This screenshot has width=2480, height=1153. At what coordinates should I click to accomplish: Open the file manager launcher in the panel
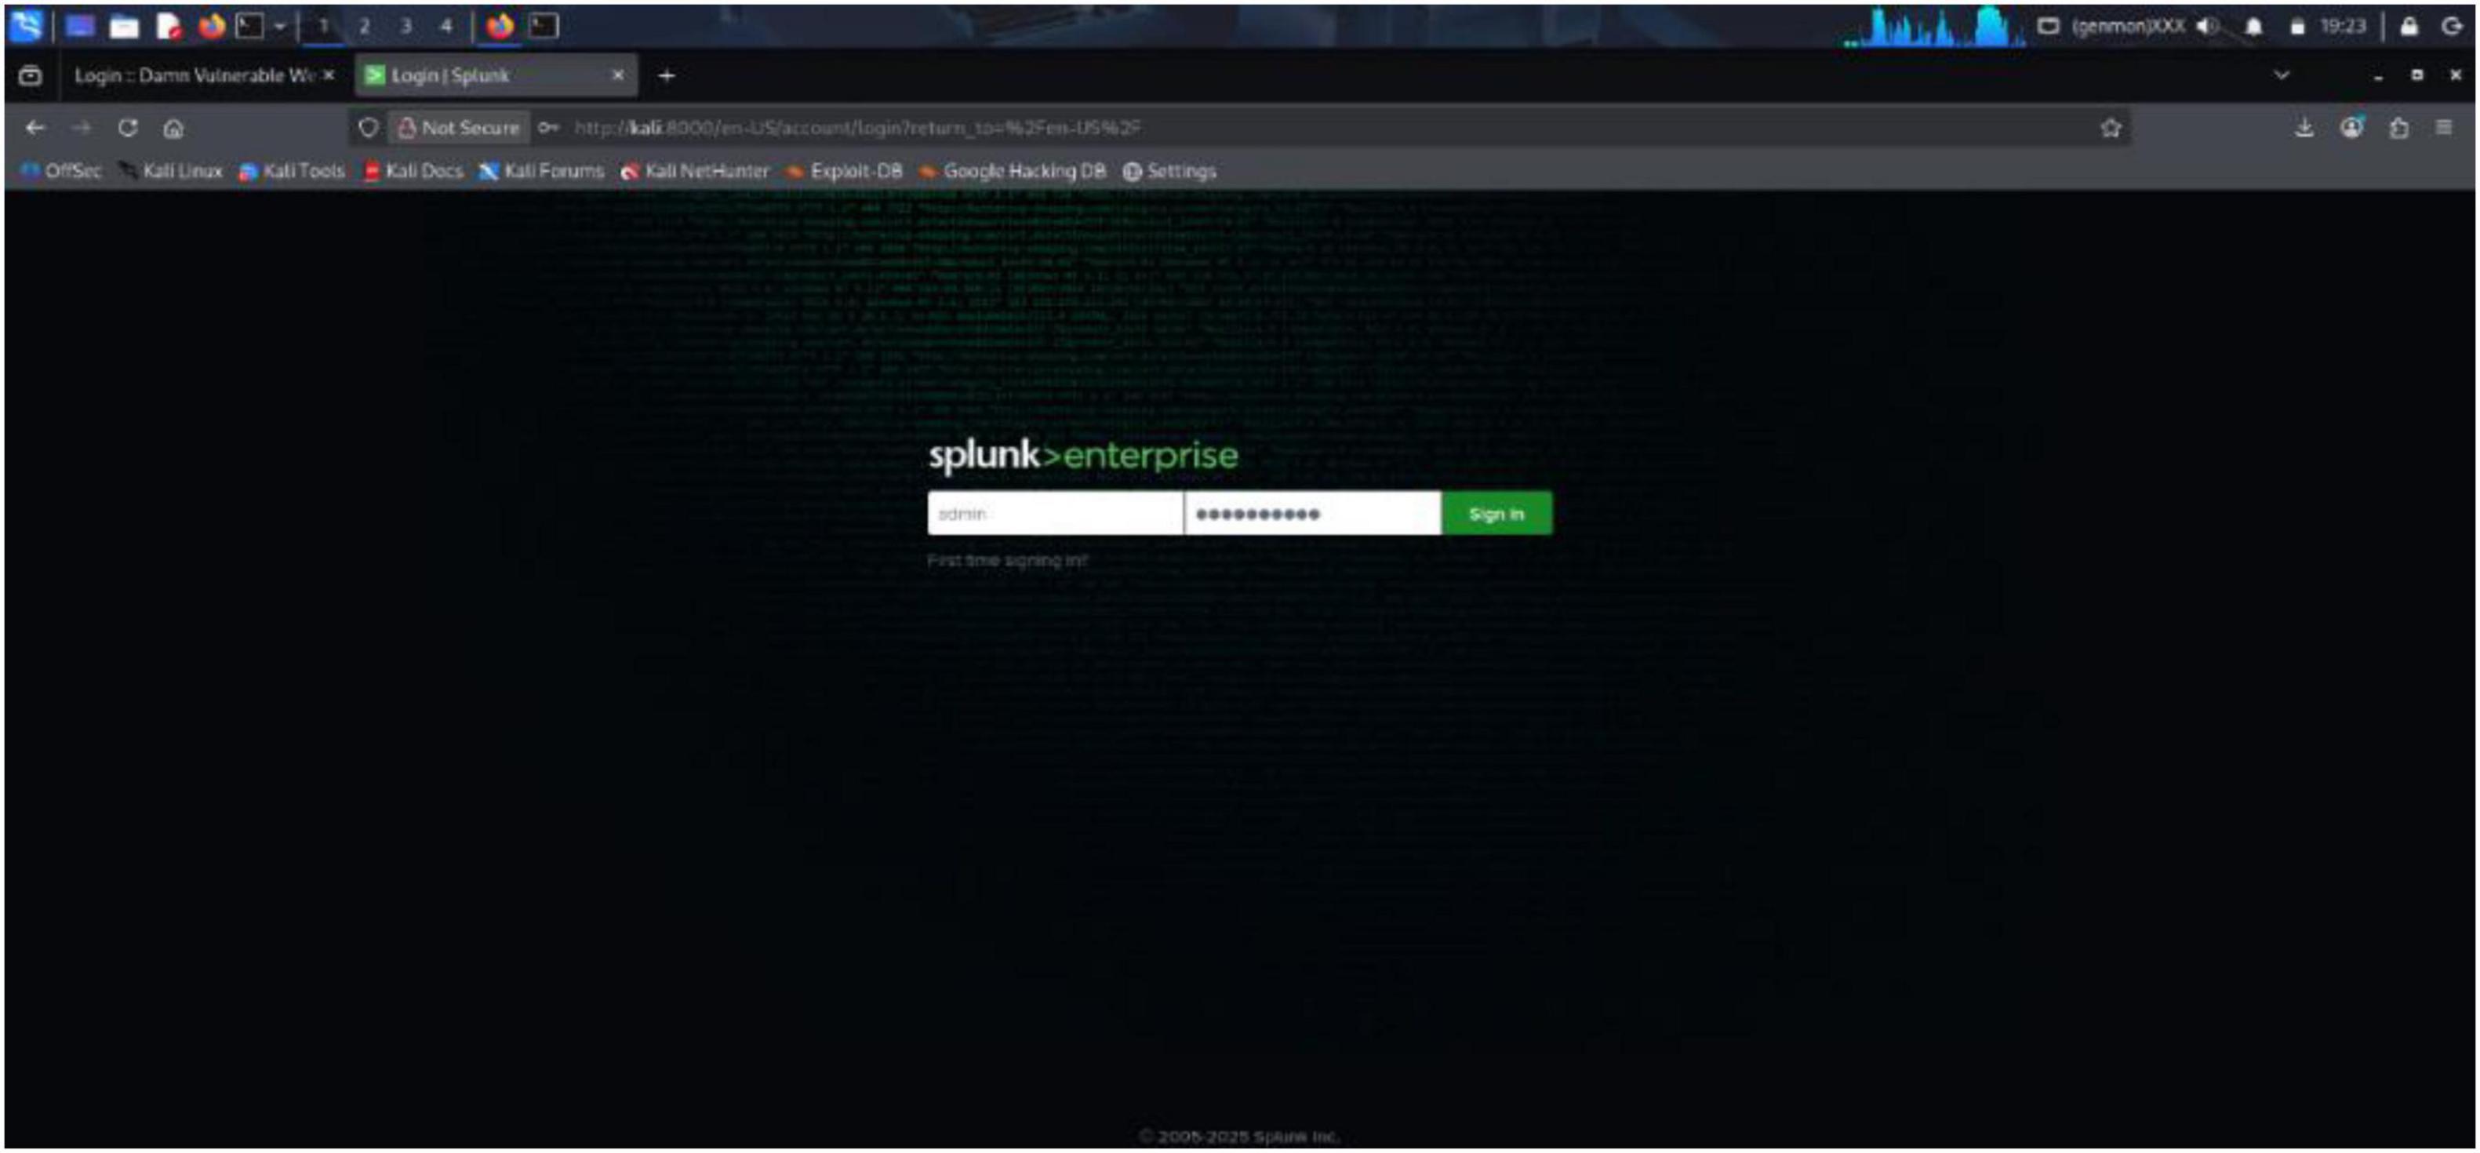123,26
